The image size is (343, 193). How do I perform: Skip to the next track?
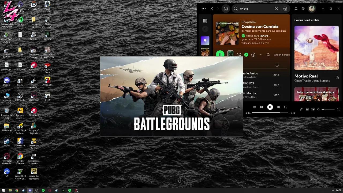coord(278,107)
